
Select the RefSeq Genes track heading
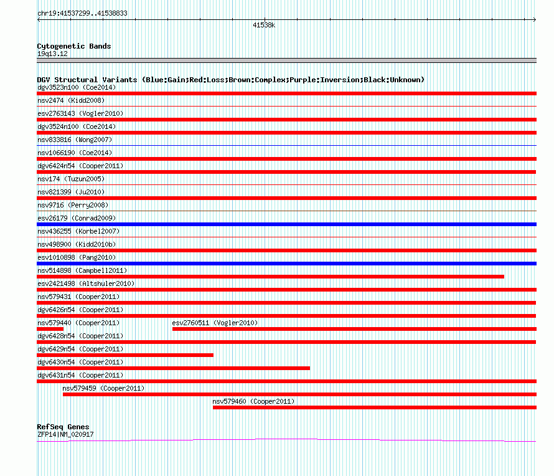click(x=63, y=427)
